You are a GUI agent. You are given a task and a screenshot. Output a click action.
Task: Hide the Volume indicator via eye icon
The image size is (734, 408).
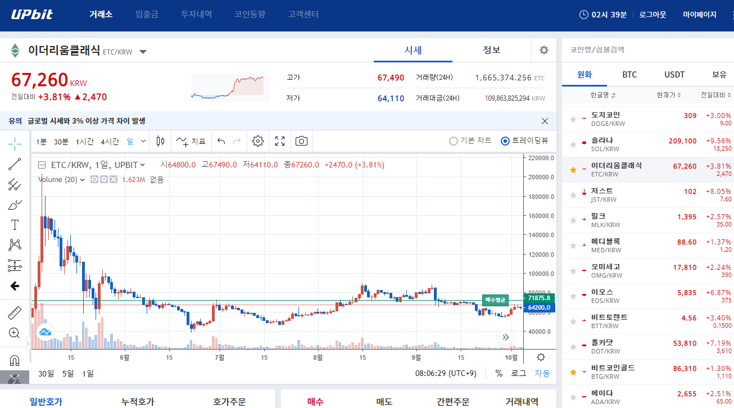[94, 180]
